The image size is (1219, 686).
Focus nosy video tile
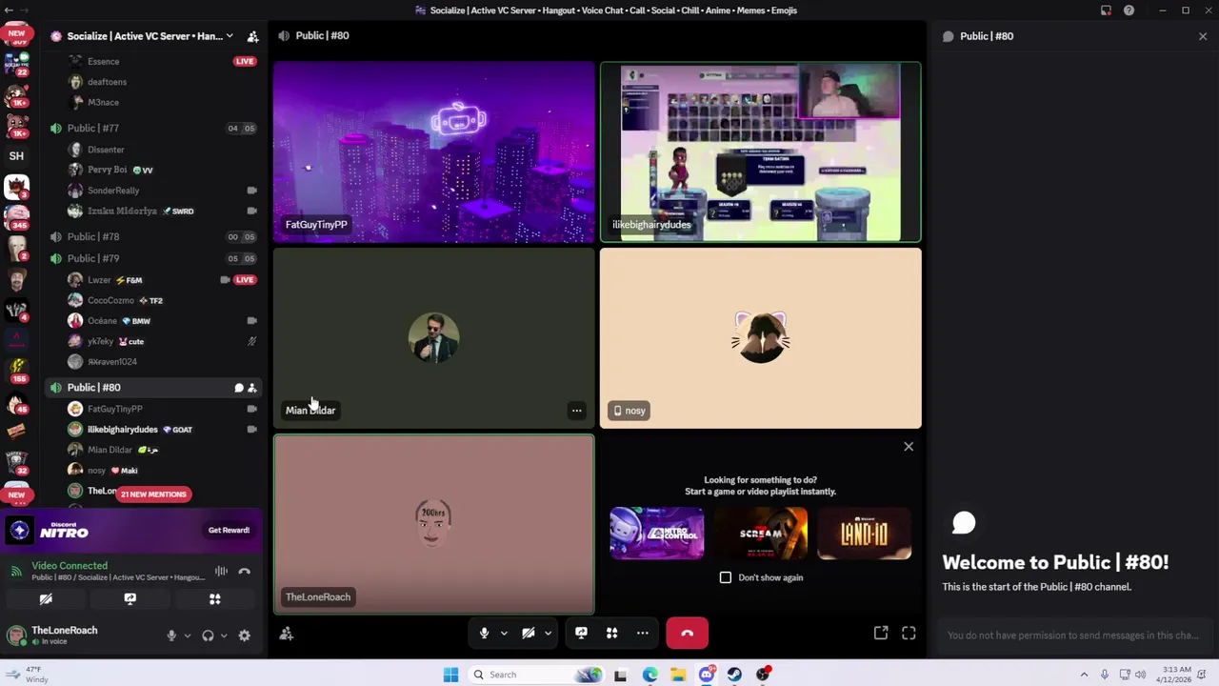[x=760, y=338]
